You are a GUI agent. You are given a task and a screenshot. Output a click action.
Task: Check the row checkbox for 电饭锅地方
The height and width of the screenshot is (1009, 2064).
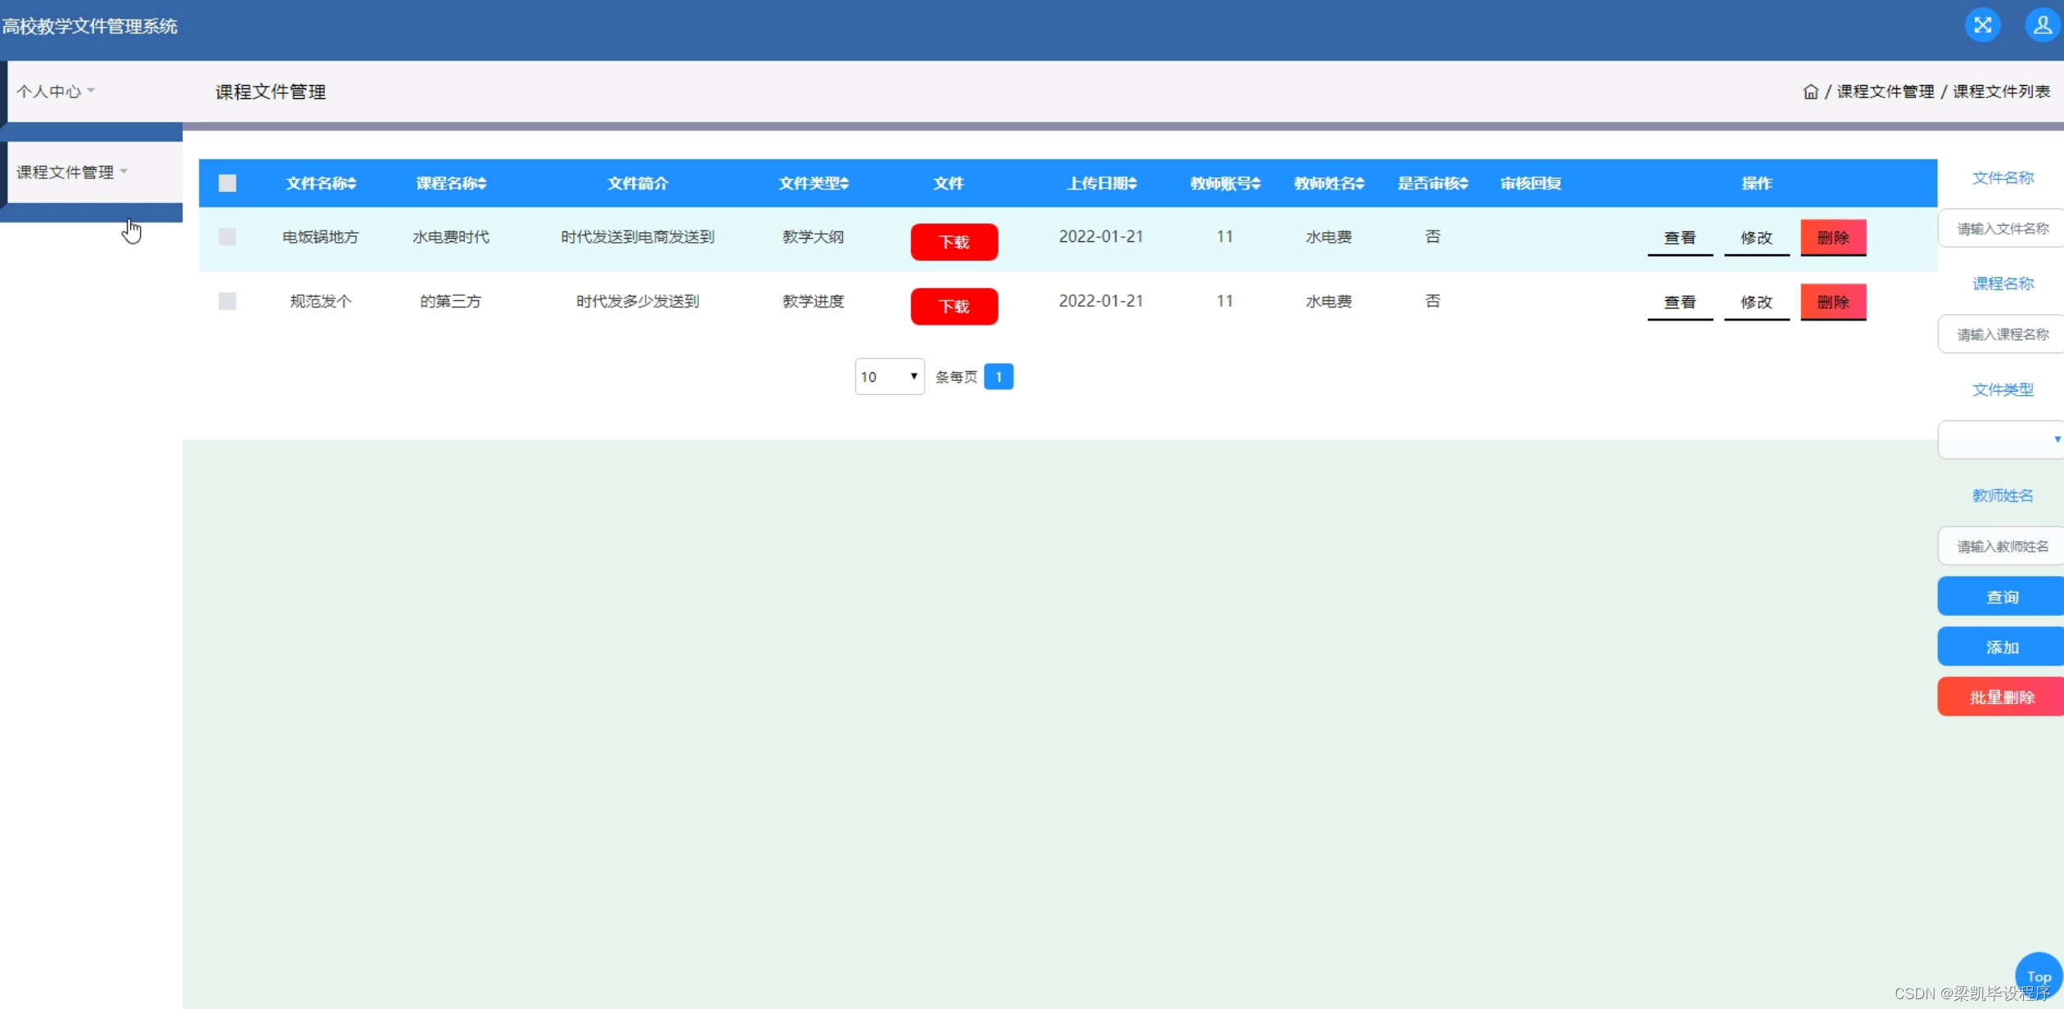[228, 237]
